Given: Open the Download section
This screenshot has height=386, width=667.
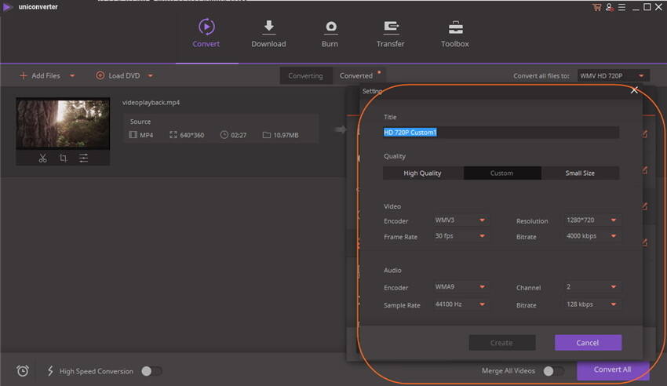Looking at the screenshot, I should coord(268,33).
